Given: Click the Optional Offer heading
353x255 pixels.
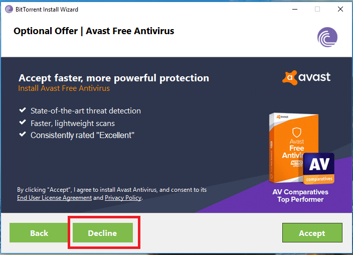Looking at the screenshot, I should click(x=94, y=31).
